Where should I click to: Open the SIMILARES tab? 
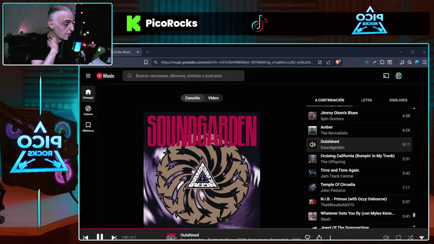click(x=398, y=100)
